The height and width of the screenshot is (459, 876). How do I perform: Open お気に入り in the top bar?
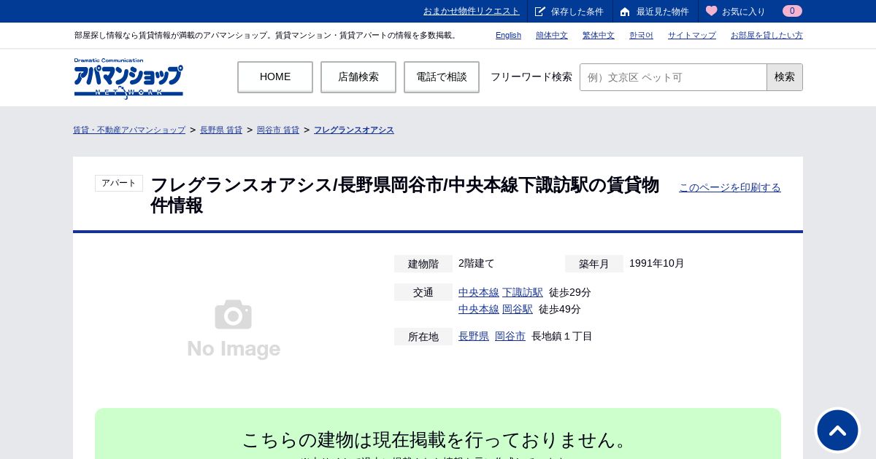[x=744, y=12]
